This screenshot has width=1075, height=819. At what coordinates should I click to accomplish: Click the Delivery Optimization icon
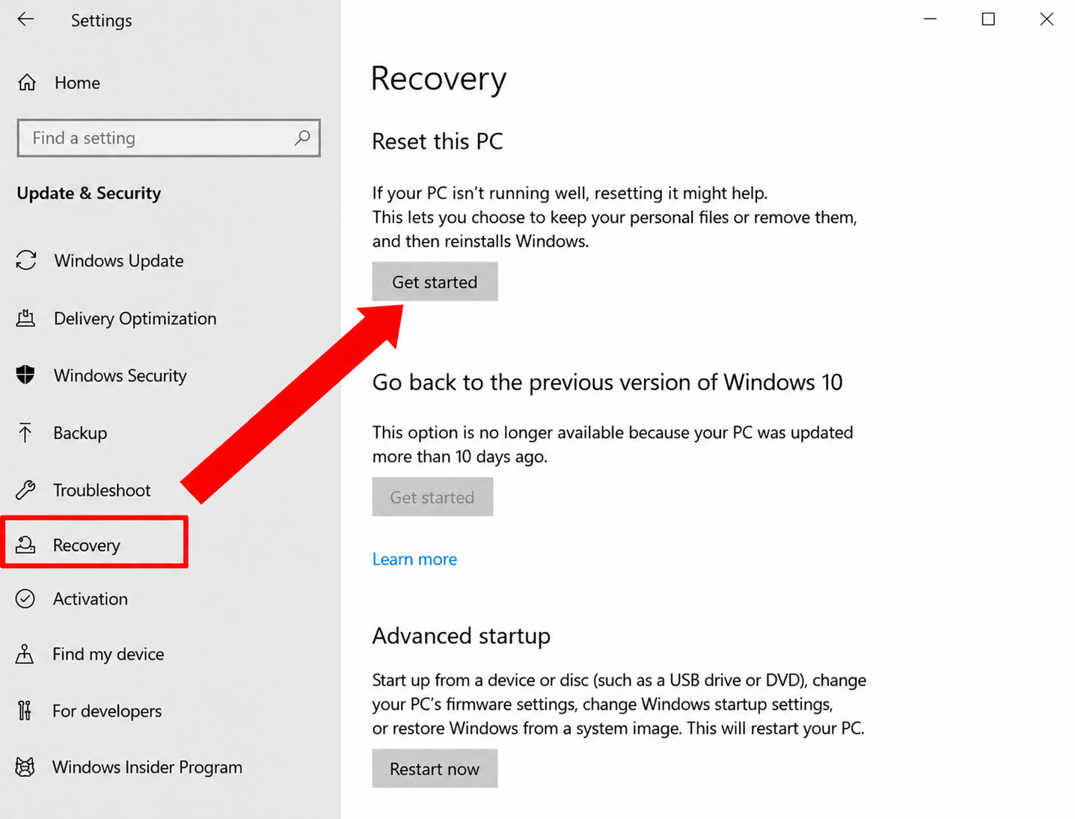[x=25, y=318]
